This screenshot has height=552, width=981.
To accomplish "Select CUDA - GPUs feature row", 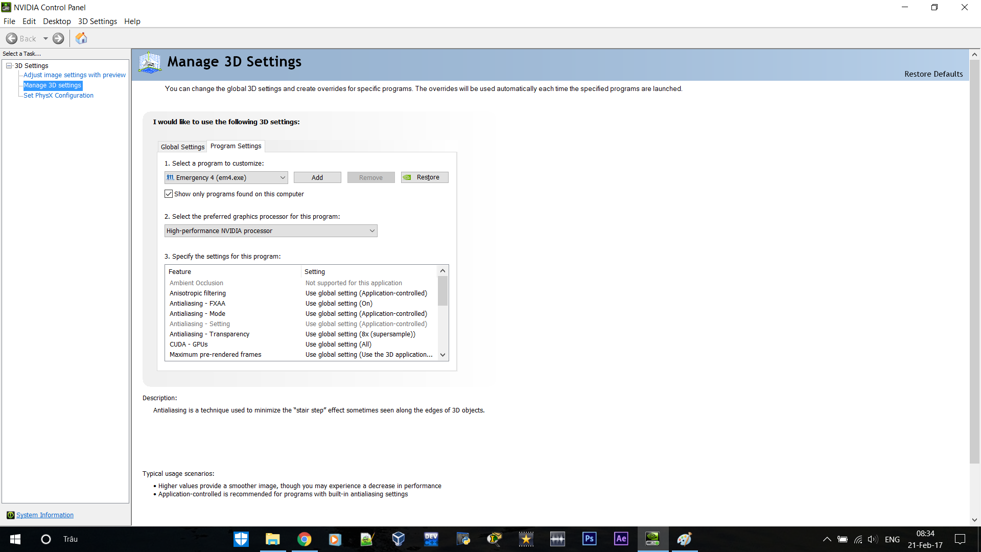I will pyautogui.click(x=301, y=344).
